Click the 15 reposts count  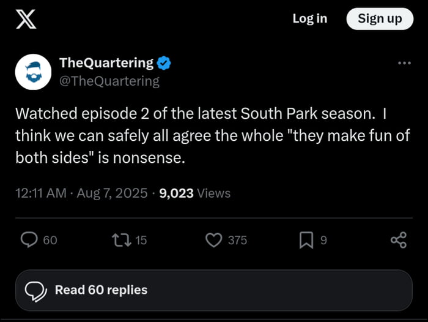(x=141, y=241)
